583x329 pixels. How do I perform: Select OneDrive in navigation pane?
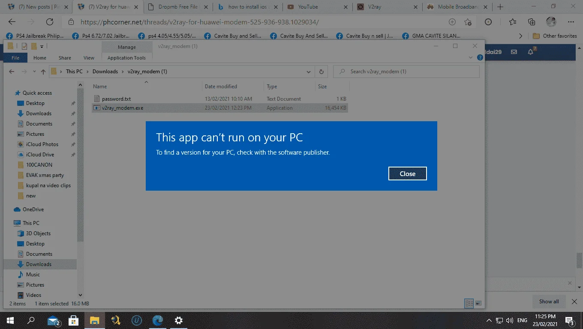pos(33,209)
